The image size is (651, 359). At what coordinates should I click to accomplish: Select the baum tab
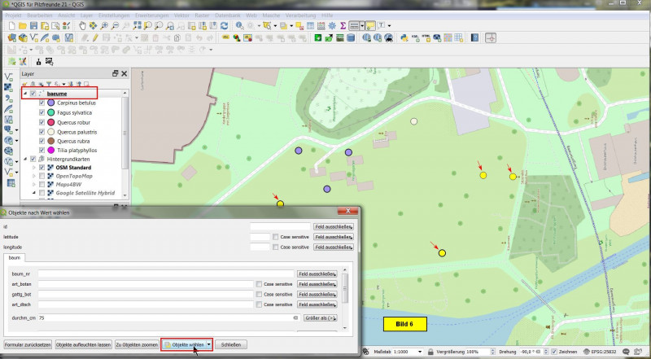16,258
